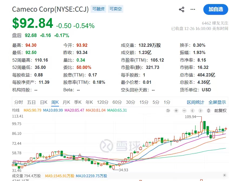Click the 市盈率(静) value 321.73
Viewport: 229px width, 181px height.
coord(152,68)
